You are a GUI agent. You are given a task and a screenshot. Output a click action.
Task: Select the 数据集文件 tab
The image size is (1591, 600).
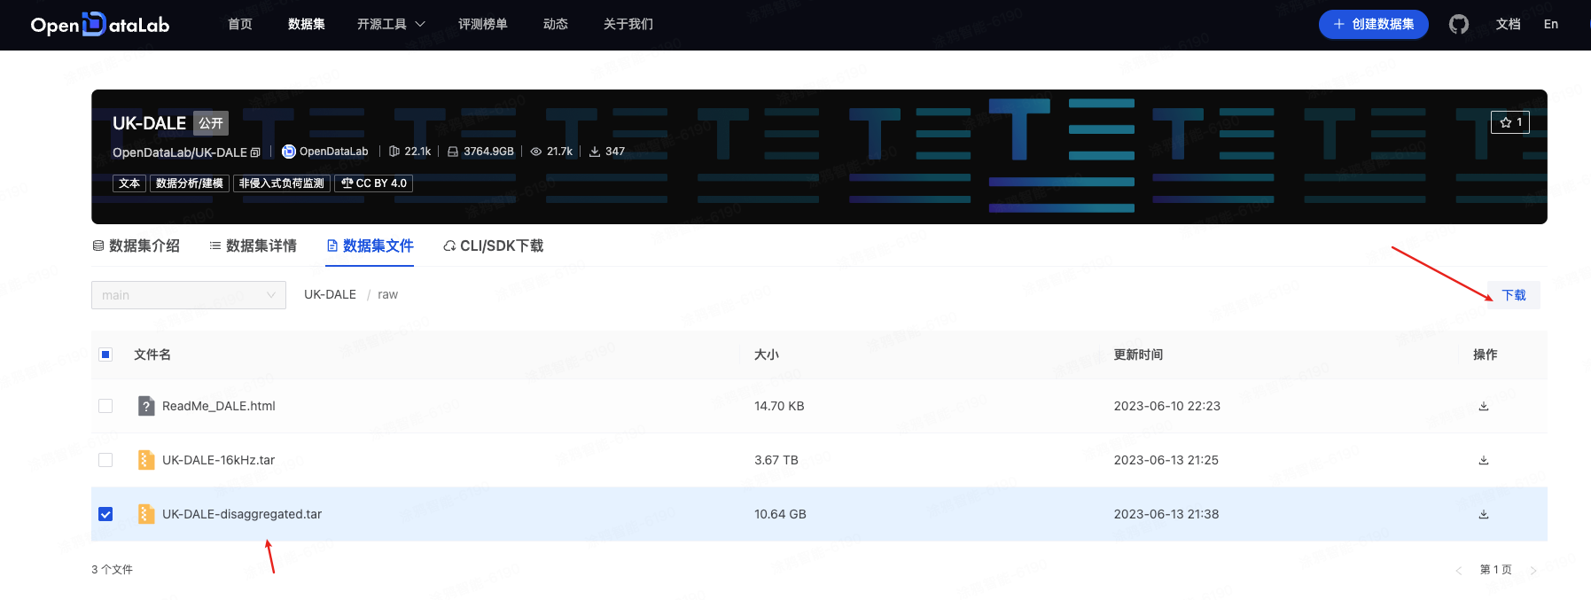pyautogui.click(x=370, y=245)
